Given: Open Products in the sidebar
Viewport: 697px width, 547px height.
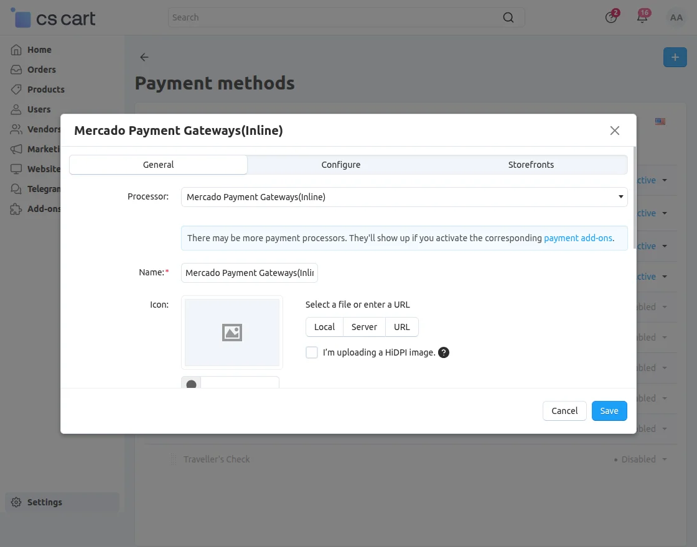Looking at the screenshot, I should (x=46, y=90).
